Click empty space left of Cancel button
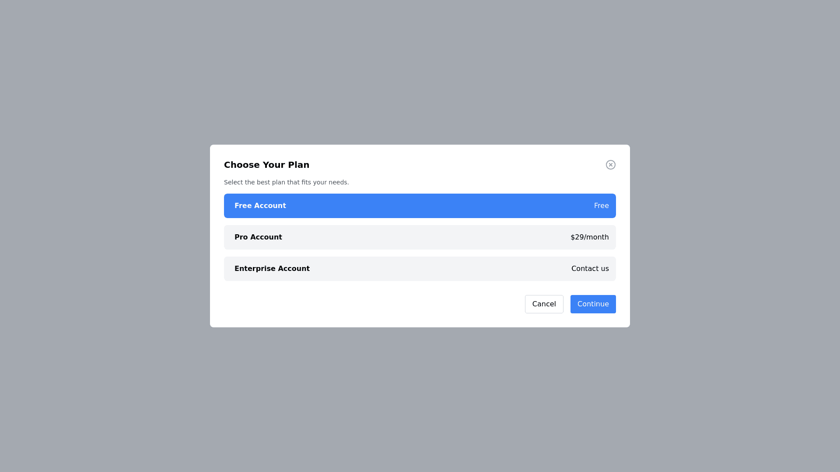This screenshot has width=840, height=472. pos(372,304)
